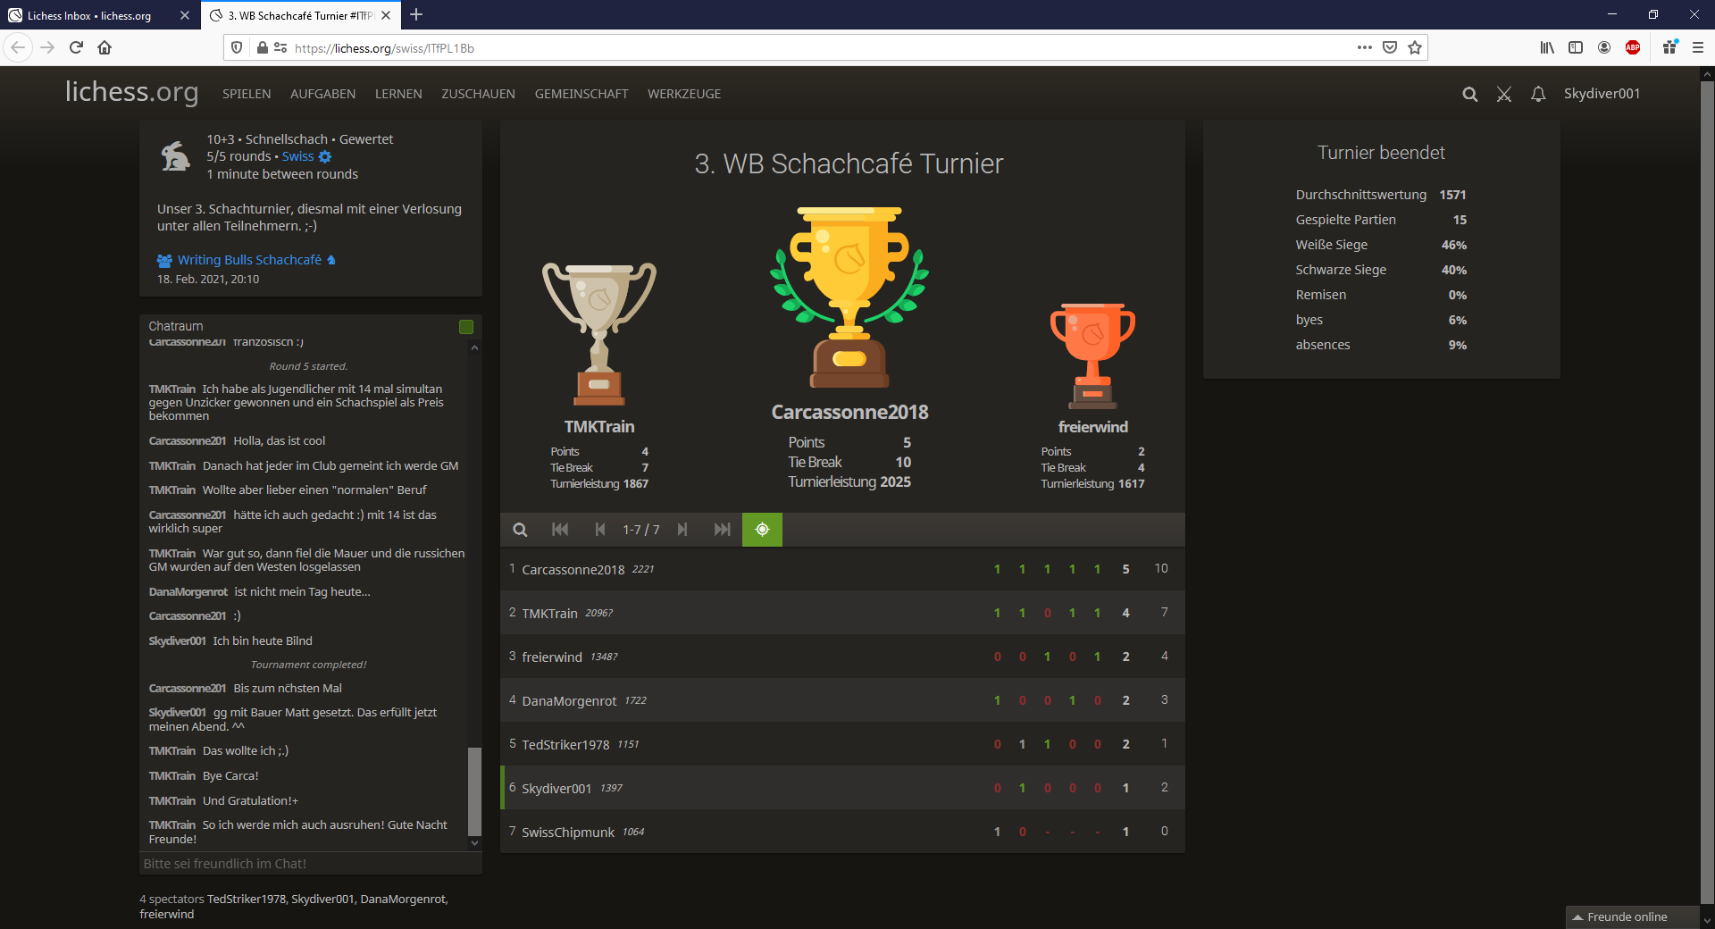Click the lichess search magnifier icon
Viewport: 1715px width, 929px height.
click(1469, 94)
